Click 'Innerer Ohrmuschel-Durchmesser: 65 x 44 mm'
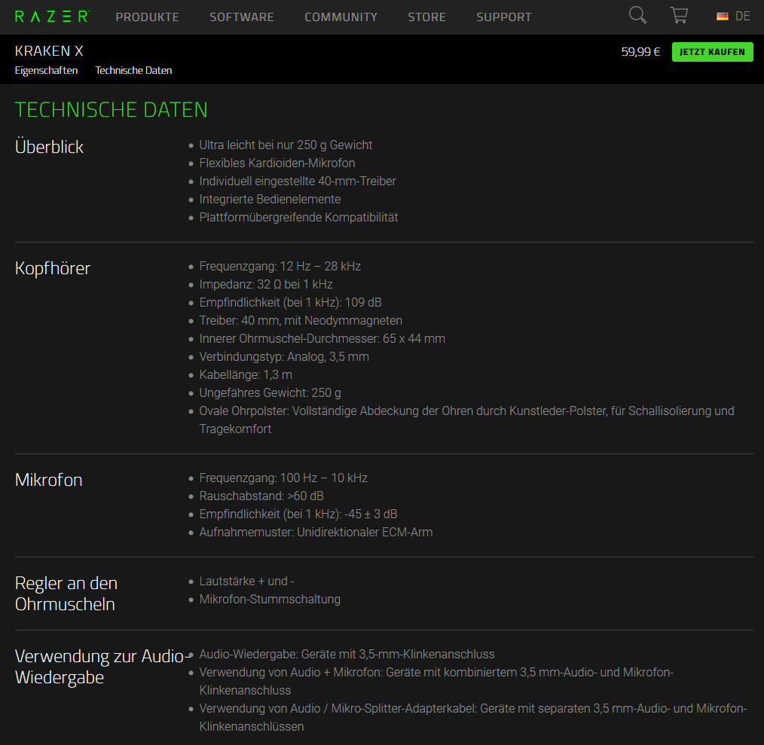764x745 pixels. [322, 338]
